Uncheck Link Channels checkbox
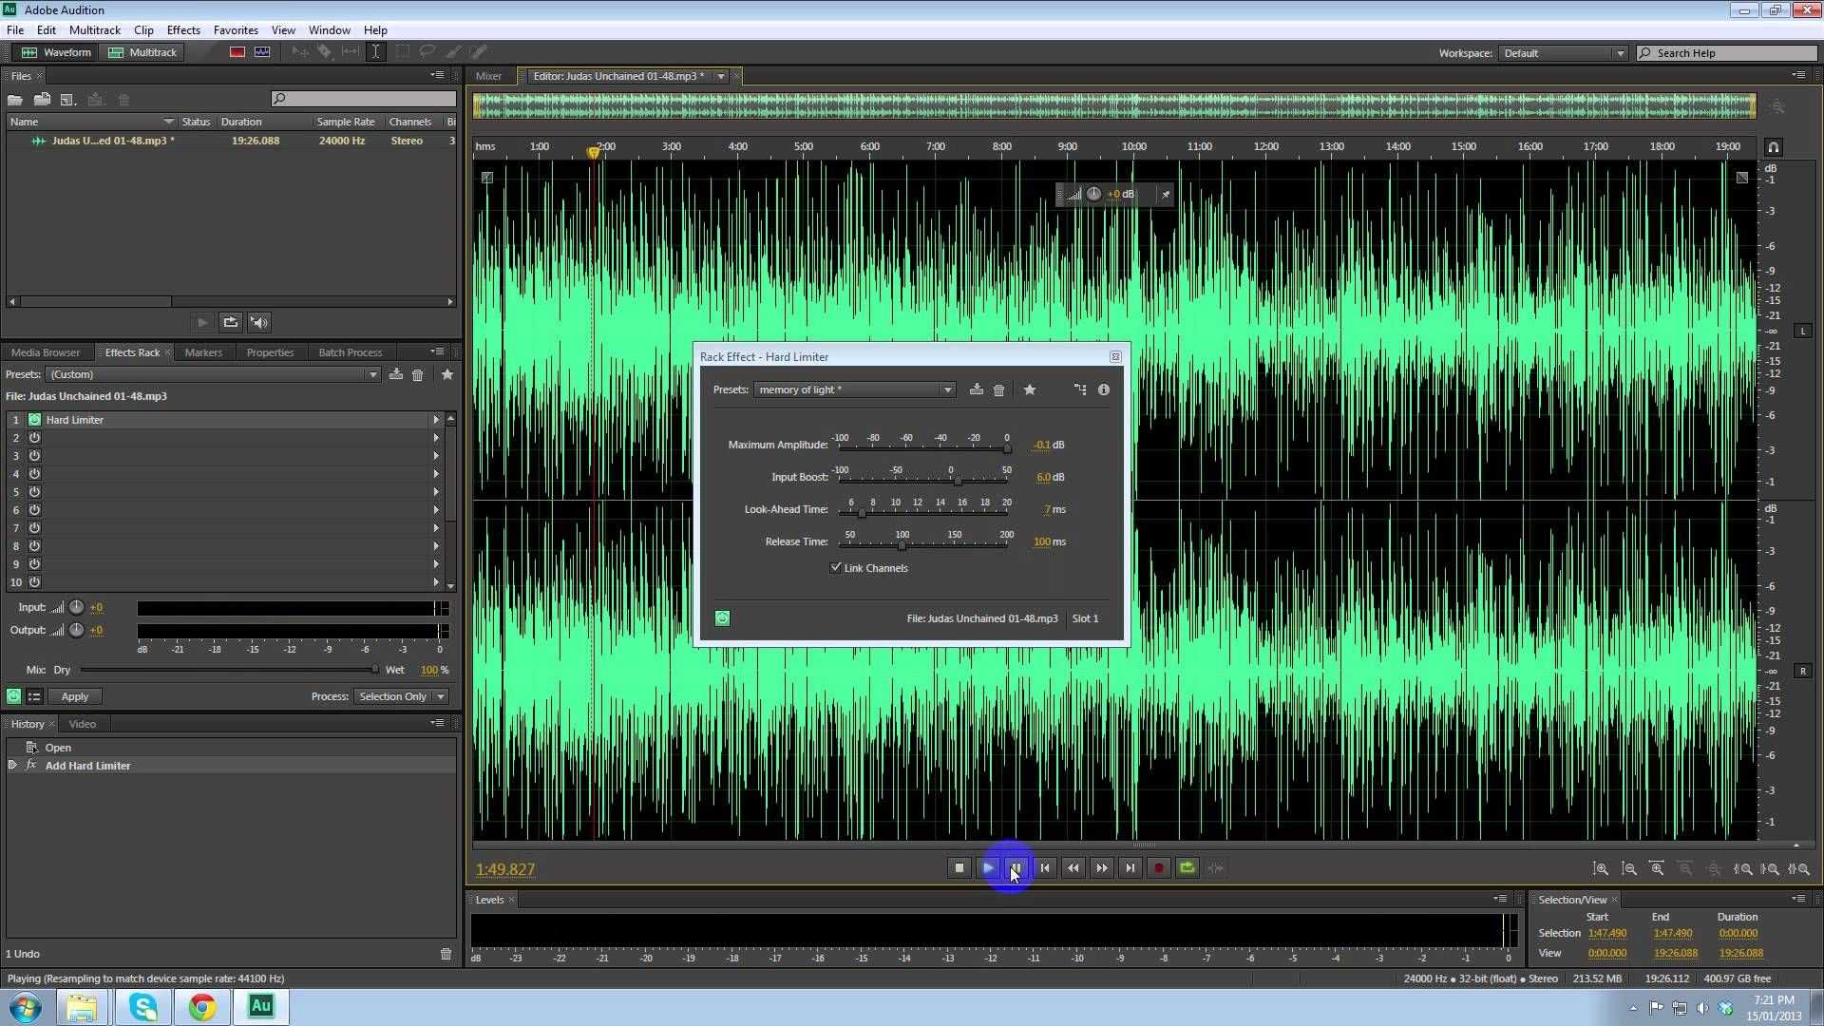 836,567
